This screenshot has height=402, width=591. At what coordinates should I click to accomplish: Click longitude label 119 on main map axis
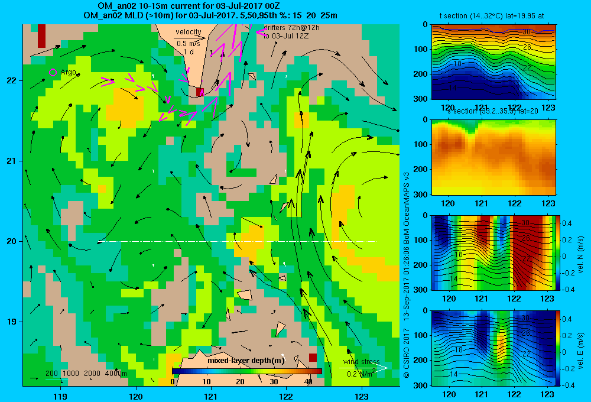point(60,396)
